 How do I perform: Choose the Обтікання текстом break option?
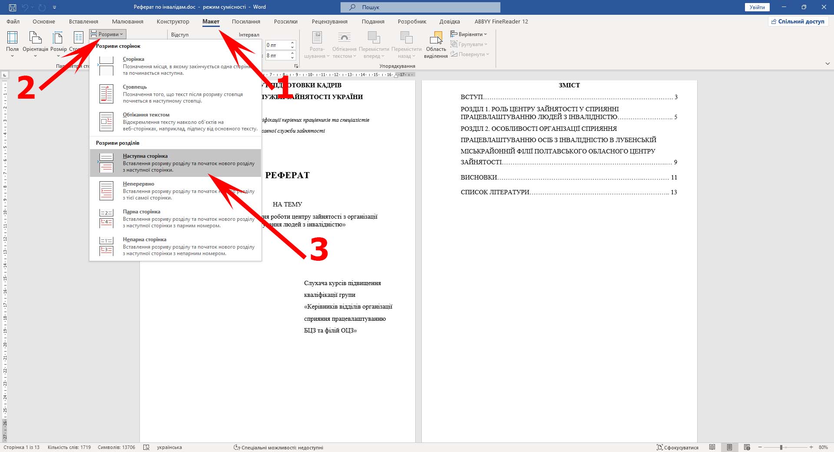coord(175,122)
